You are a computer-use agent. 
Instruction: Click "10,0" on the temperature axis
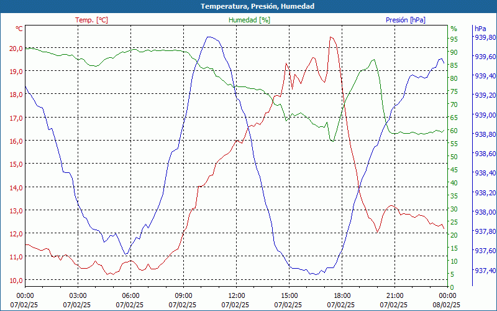point(16,281)
